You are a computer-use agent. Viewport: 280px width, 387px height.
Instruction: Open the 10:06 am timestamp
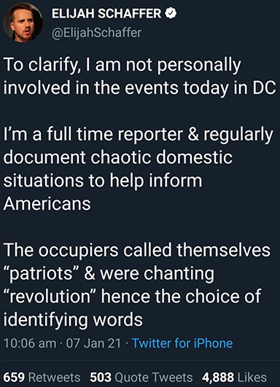[x=30, y=343]
